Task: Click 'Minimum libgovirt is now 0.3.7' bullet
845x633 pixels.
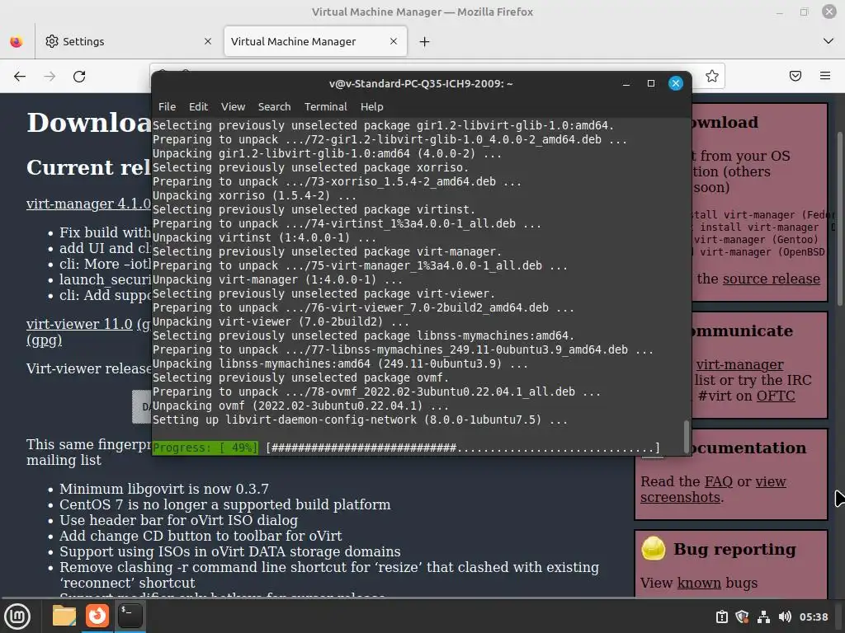Action: coord(164,489)
